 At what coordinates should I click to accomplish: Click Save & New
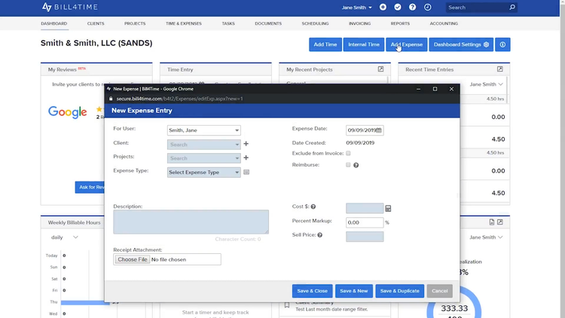(x=354, y=291)
